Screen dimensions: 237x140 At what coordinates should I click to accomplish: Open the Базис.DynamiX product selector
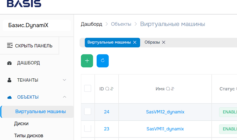click(37, 25)
